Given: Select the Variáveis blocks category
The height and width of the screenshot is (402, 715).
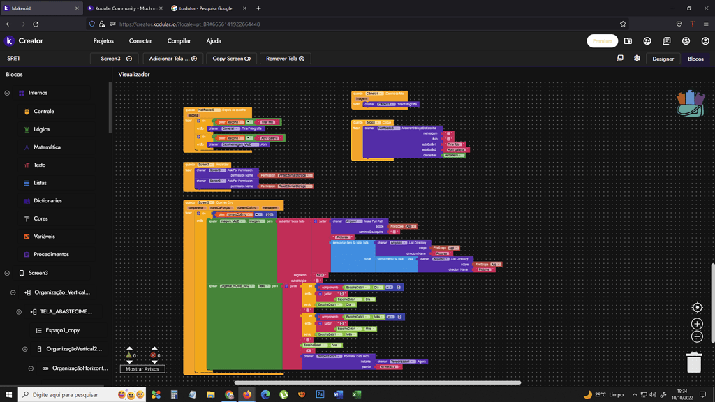Looking at the screenshot, I should 44,237.
